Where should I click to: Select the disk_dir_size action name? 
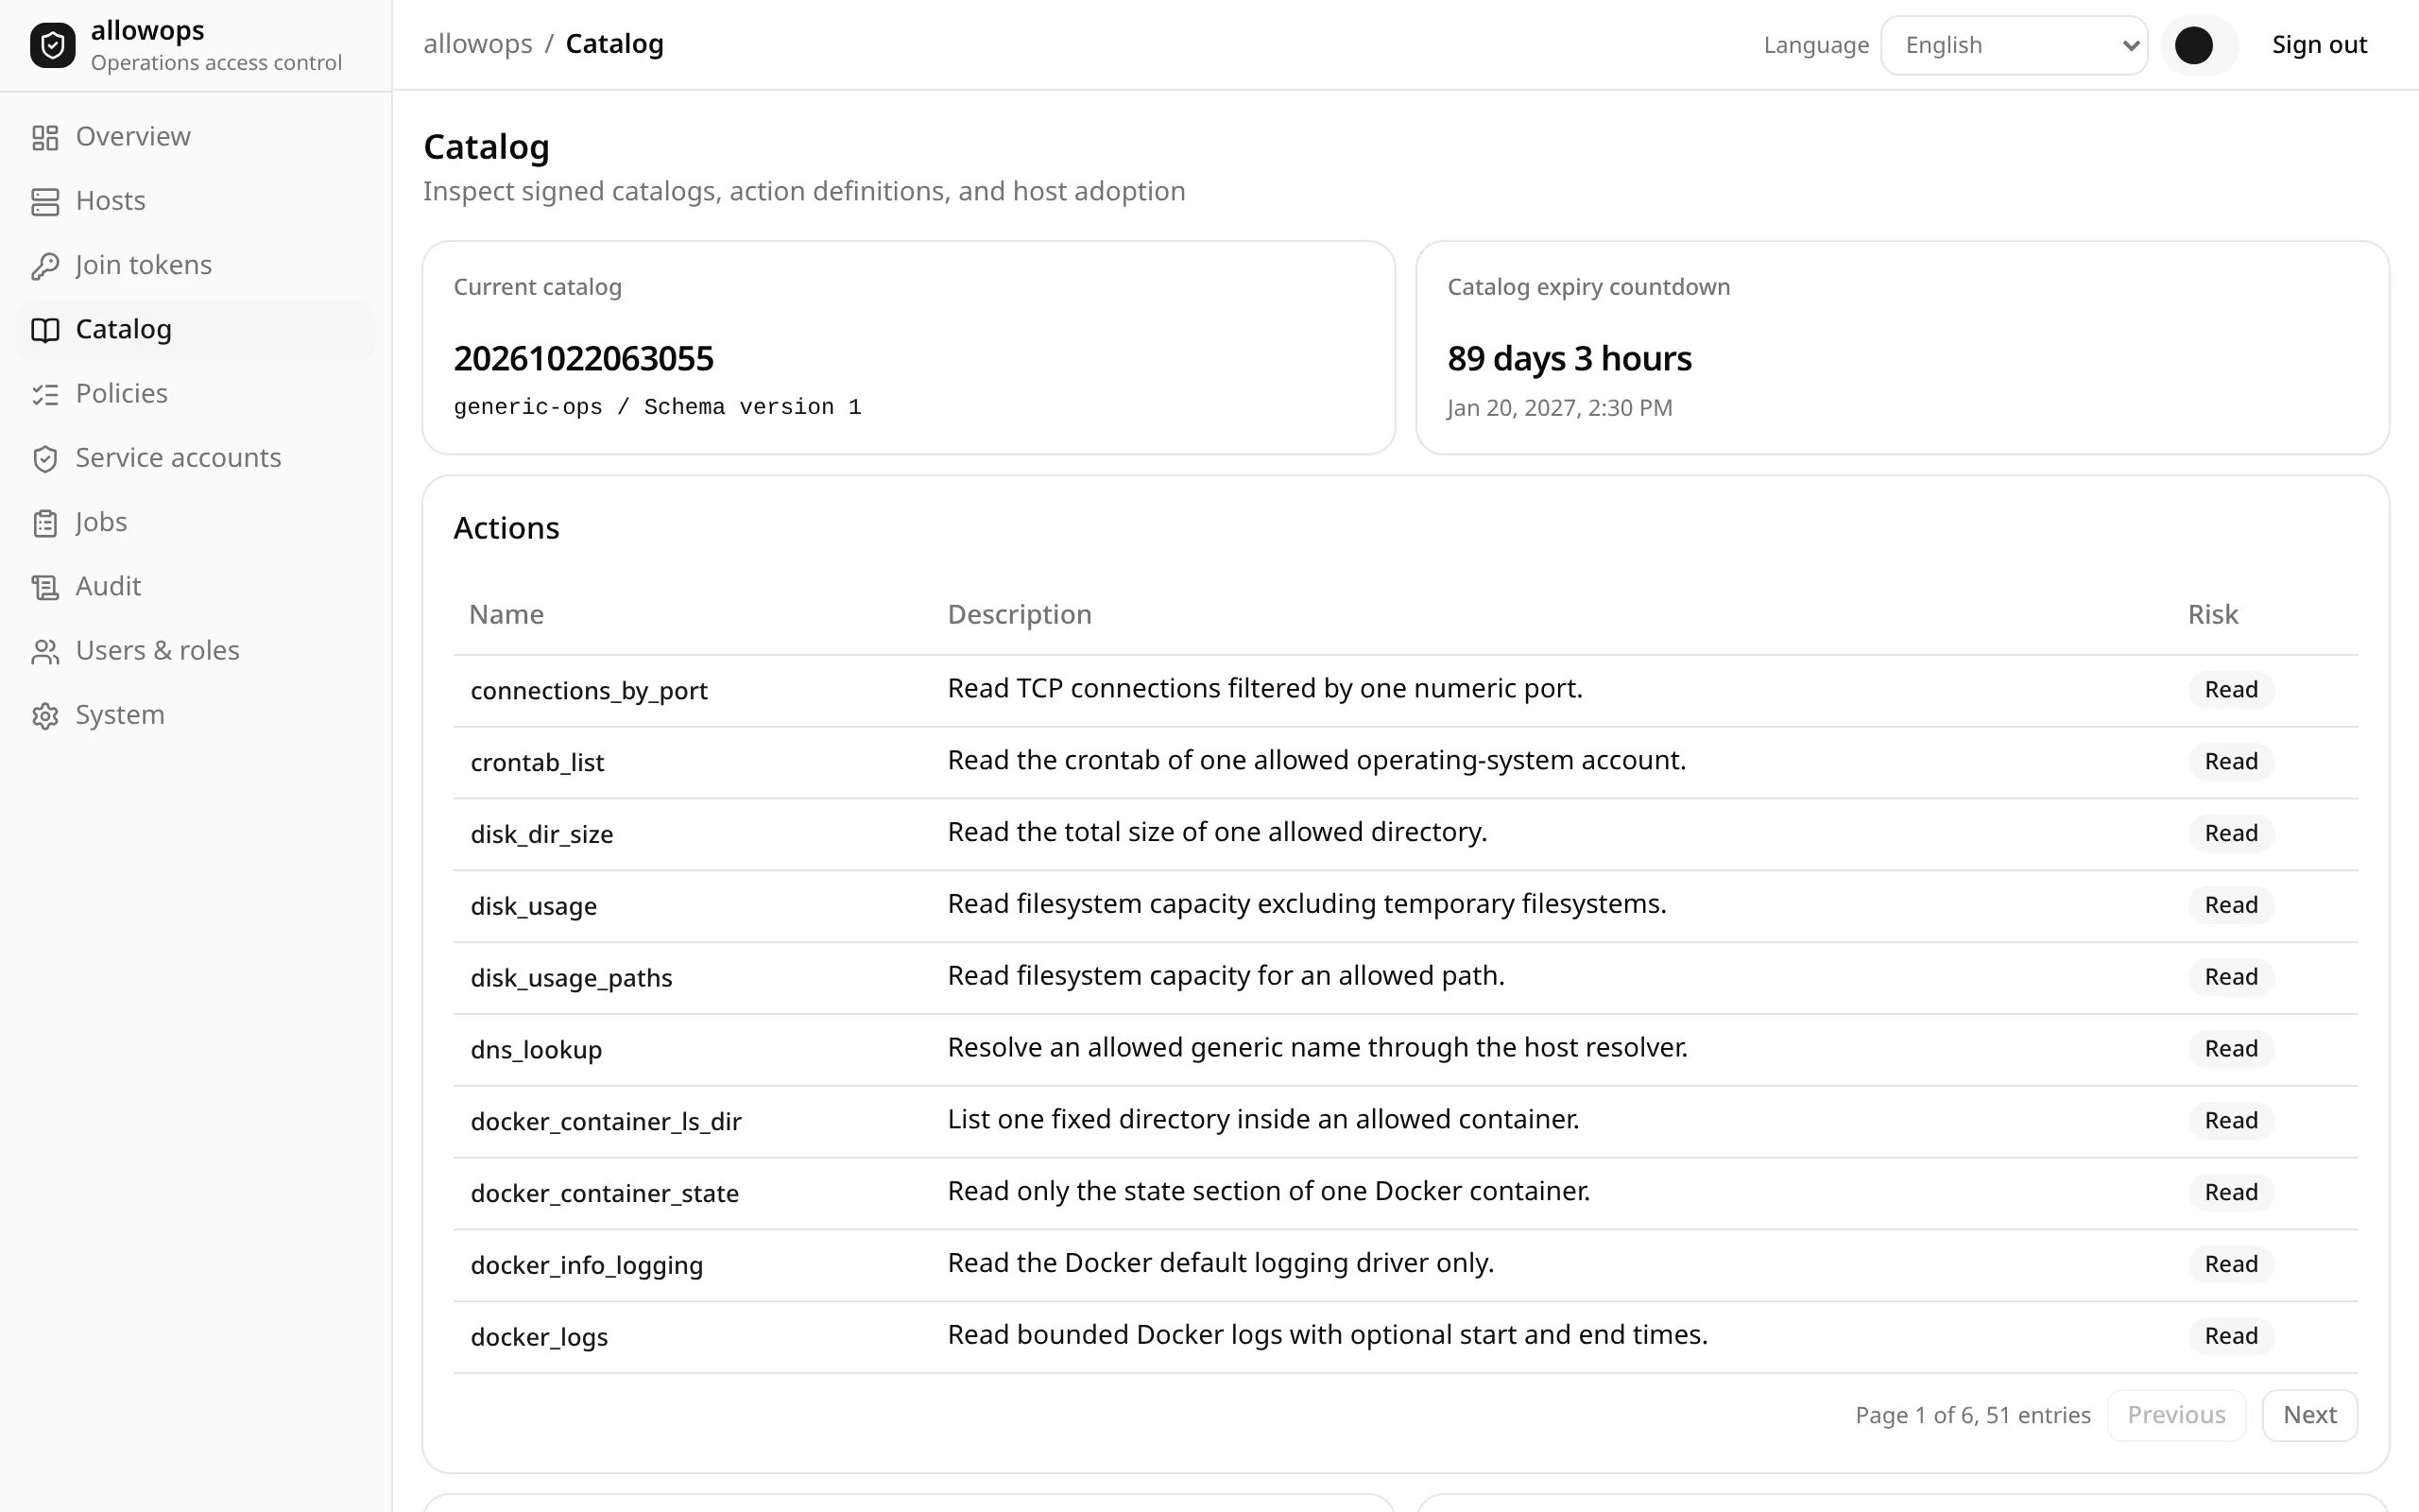point(541,835)
